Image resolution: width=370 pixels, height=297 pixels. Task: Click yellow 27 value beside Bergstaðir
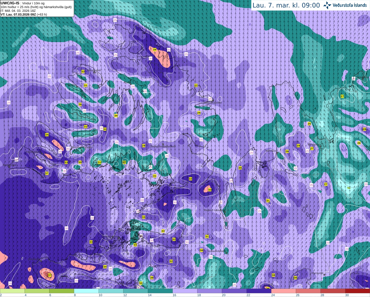pyautogui.click(x=312, y=148)
